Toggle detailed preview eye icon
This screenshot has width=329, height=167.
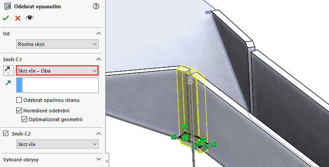[29, 18]
